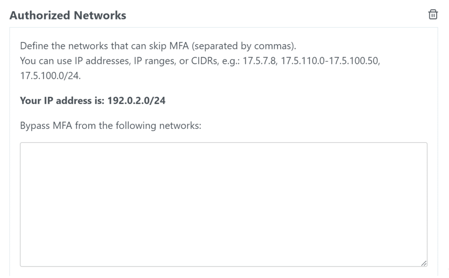Click the word 'Authorized' in the heading

[x=39, y=15]
